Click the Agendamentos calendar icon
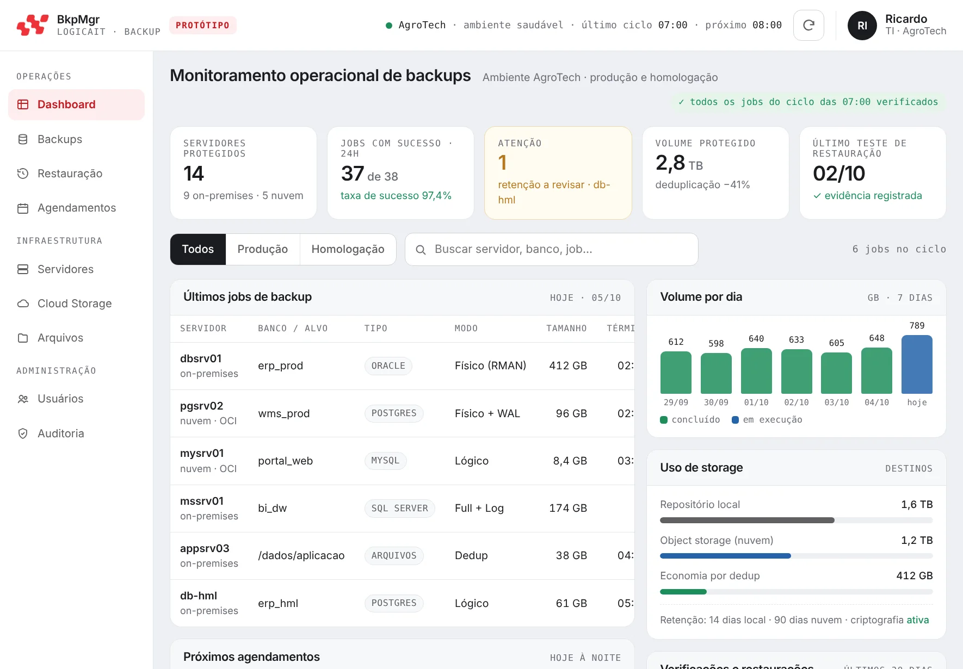 [x=23, y=208]
